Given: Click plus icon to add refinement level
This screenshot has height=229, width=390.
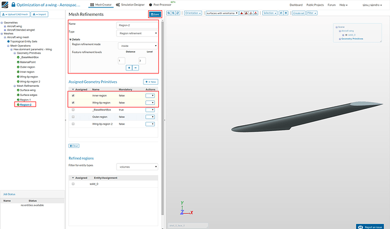Looking at the screenshot, I should 128,68.
